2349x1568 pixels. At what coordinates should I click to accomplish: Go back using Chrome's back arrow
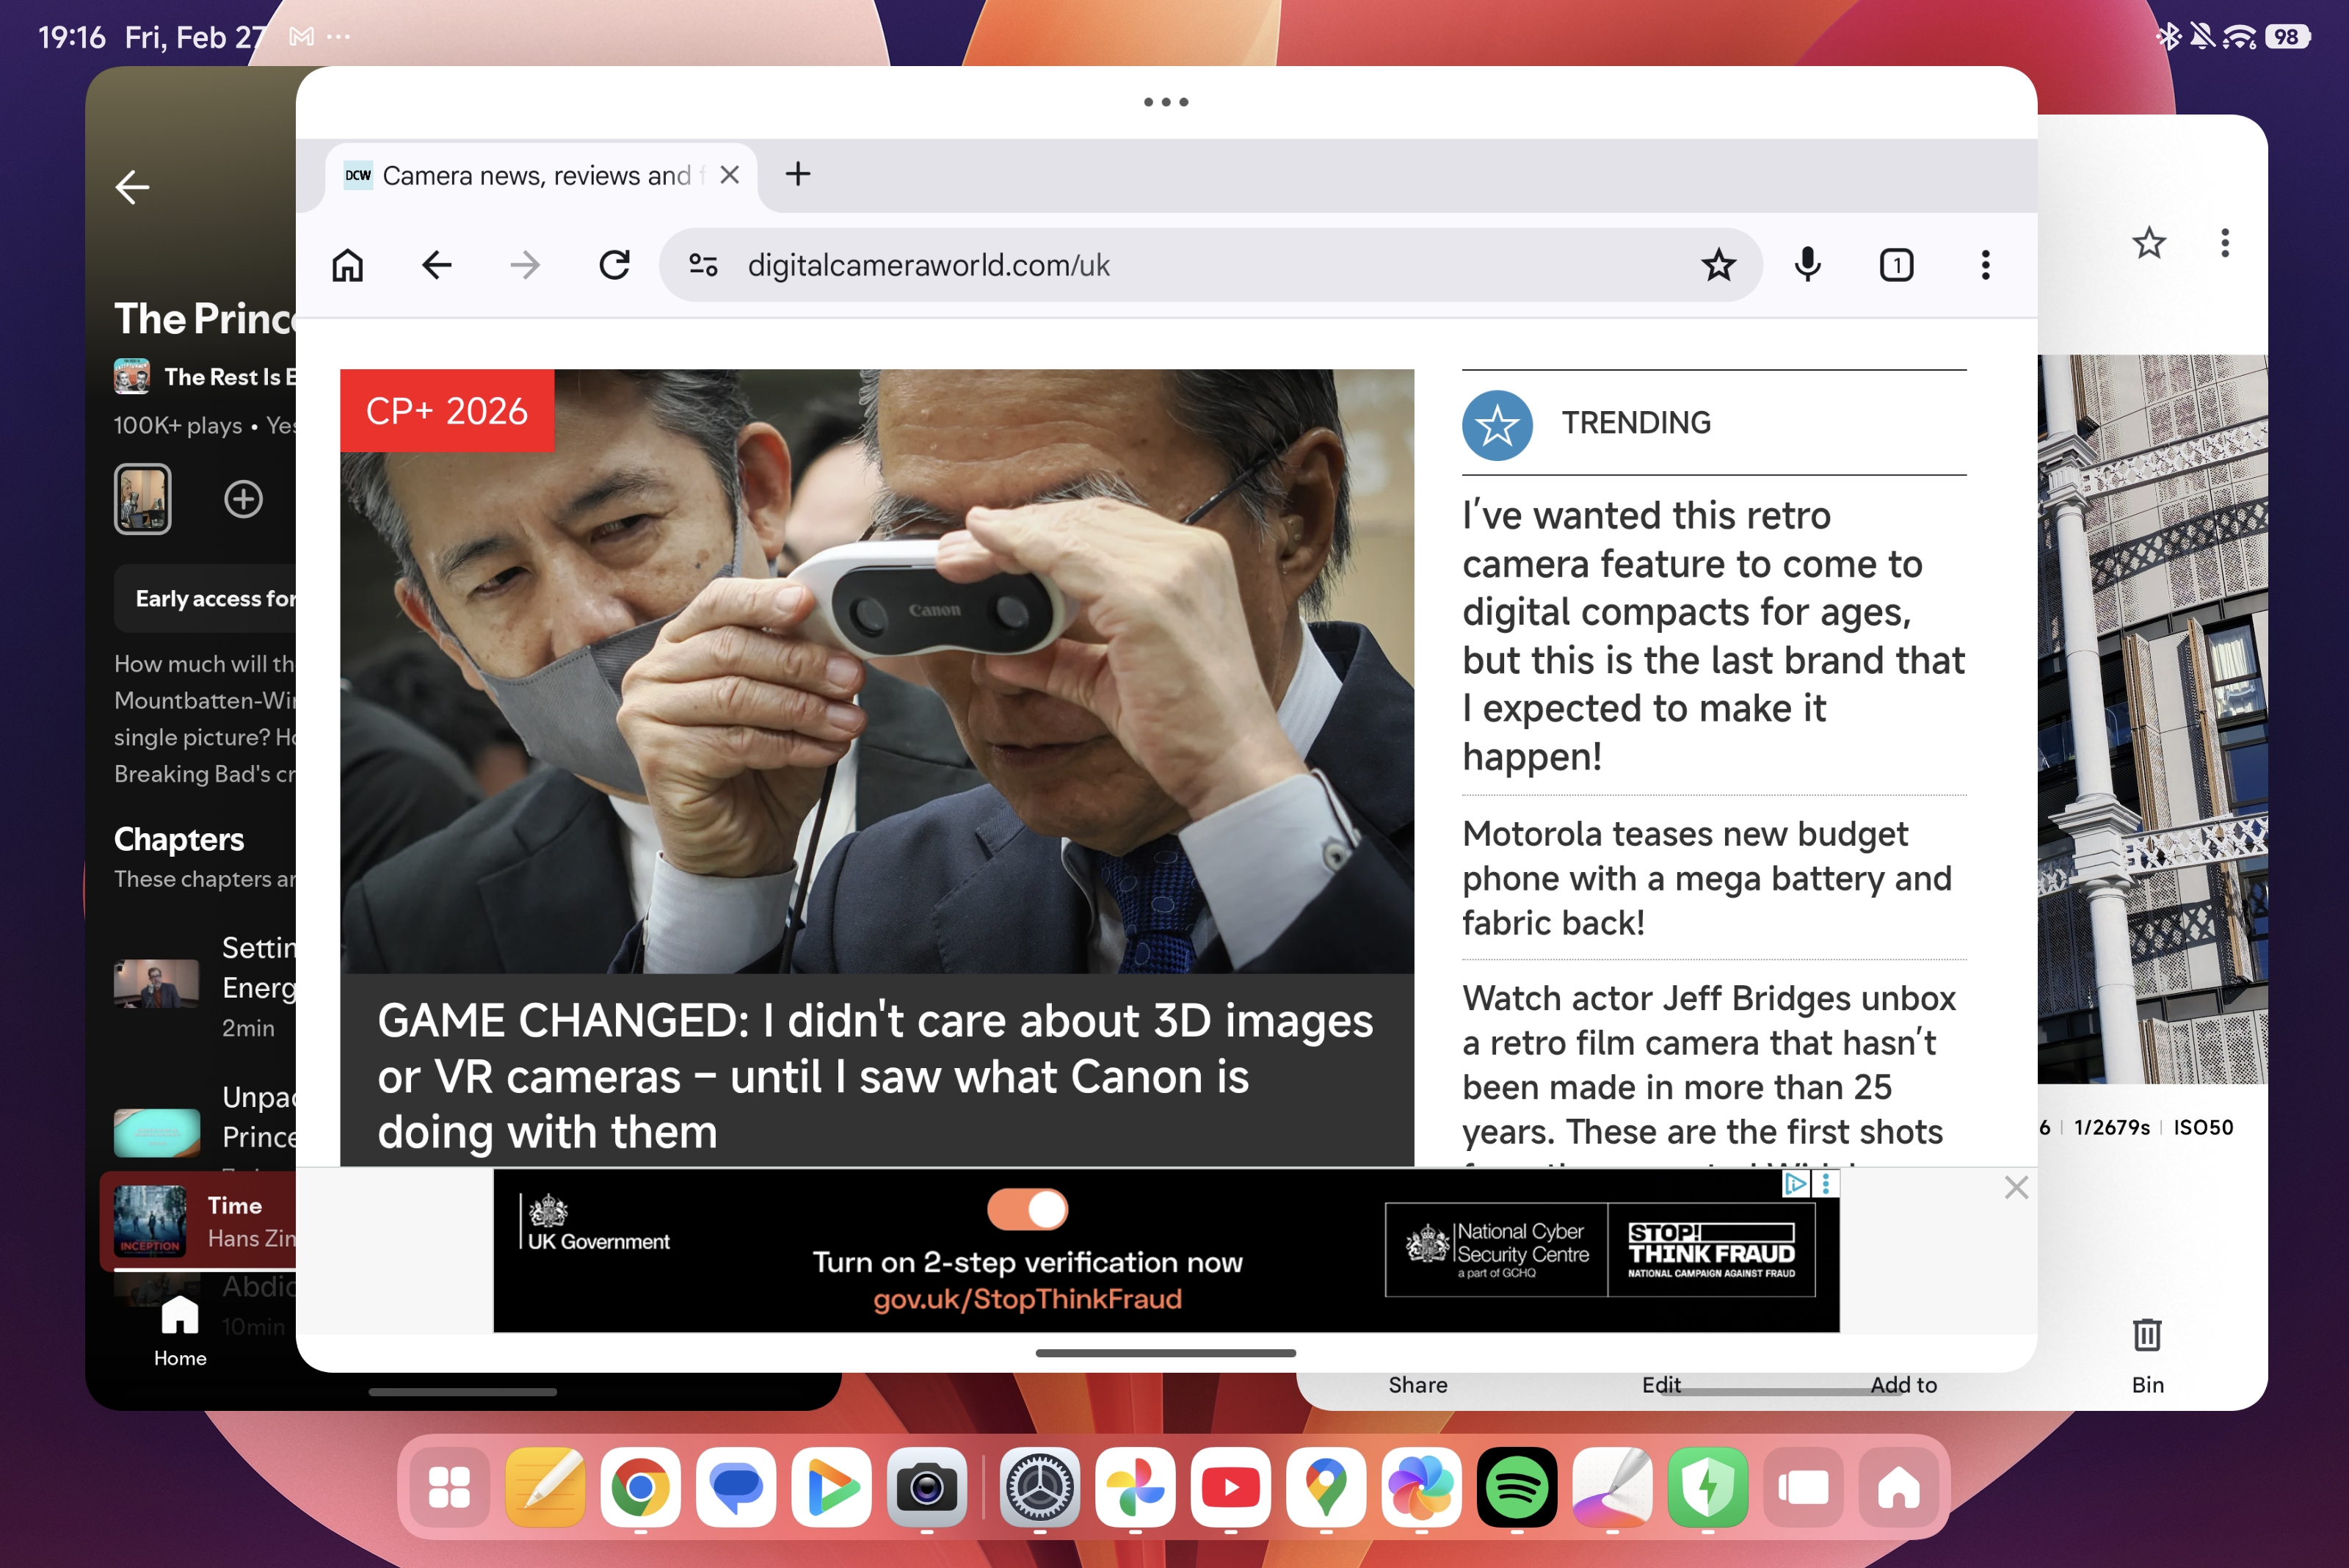(x=436, y=265)
